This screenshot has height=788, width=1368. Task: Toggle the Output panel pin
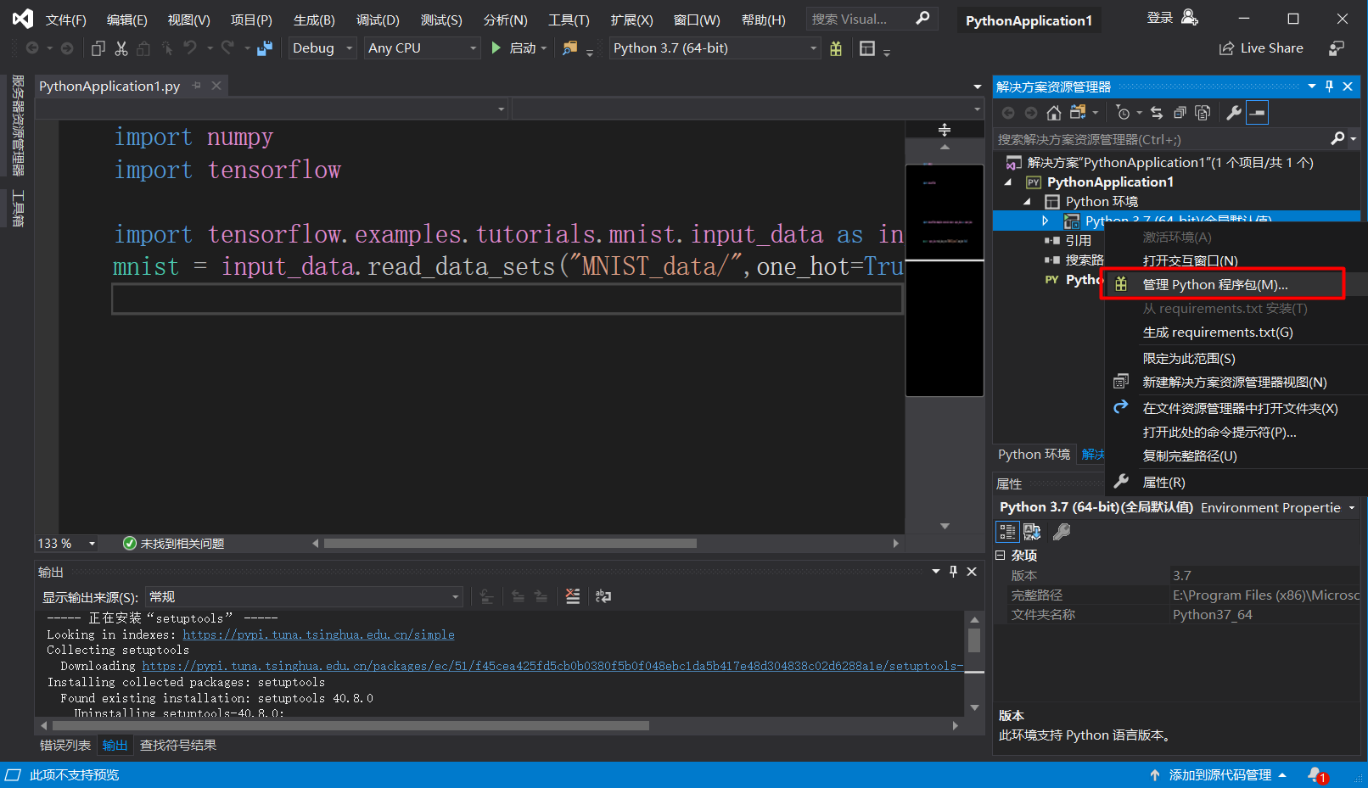953,572
